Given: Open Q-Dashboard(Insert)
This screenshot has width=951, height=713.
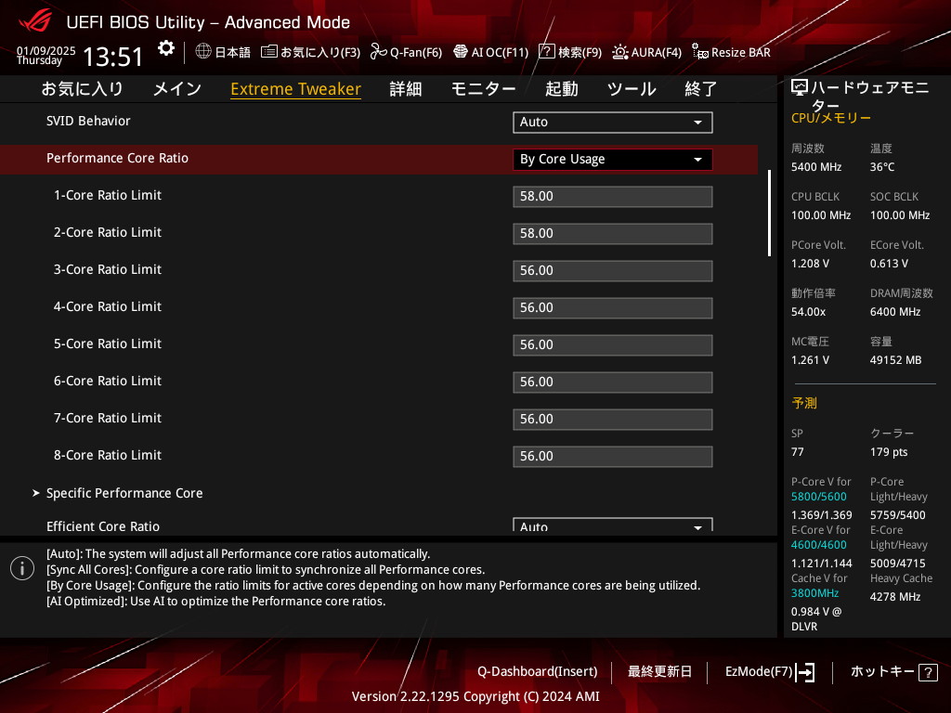Looking at the screenshot, I should [x=537, y=671].
